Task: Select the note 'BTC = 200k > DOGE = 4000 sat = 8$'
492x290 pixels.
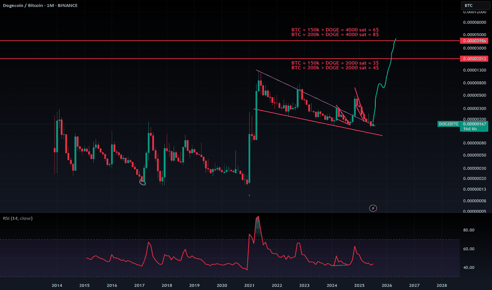Action: click(x=335, y=34)
